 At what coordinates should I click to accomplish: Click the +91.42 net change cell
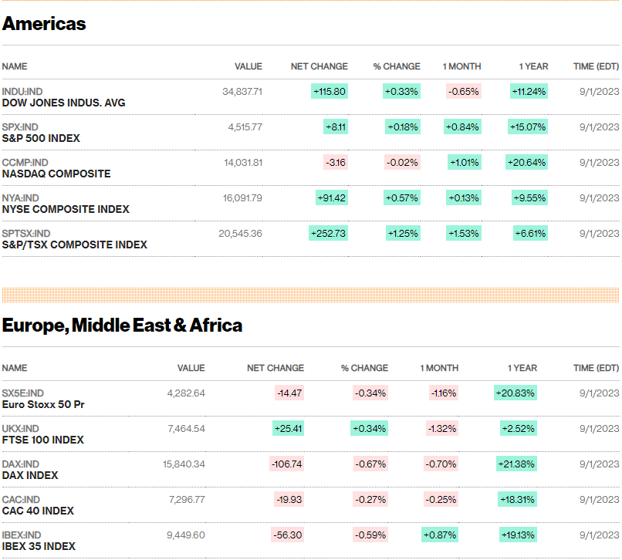[332, 198]
